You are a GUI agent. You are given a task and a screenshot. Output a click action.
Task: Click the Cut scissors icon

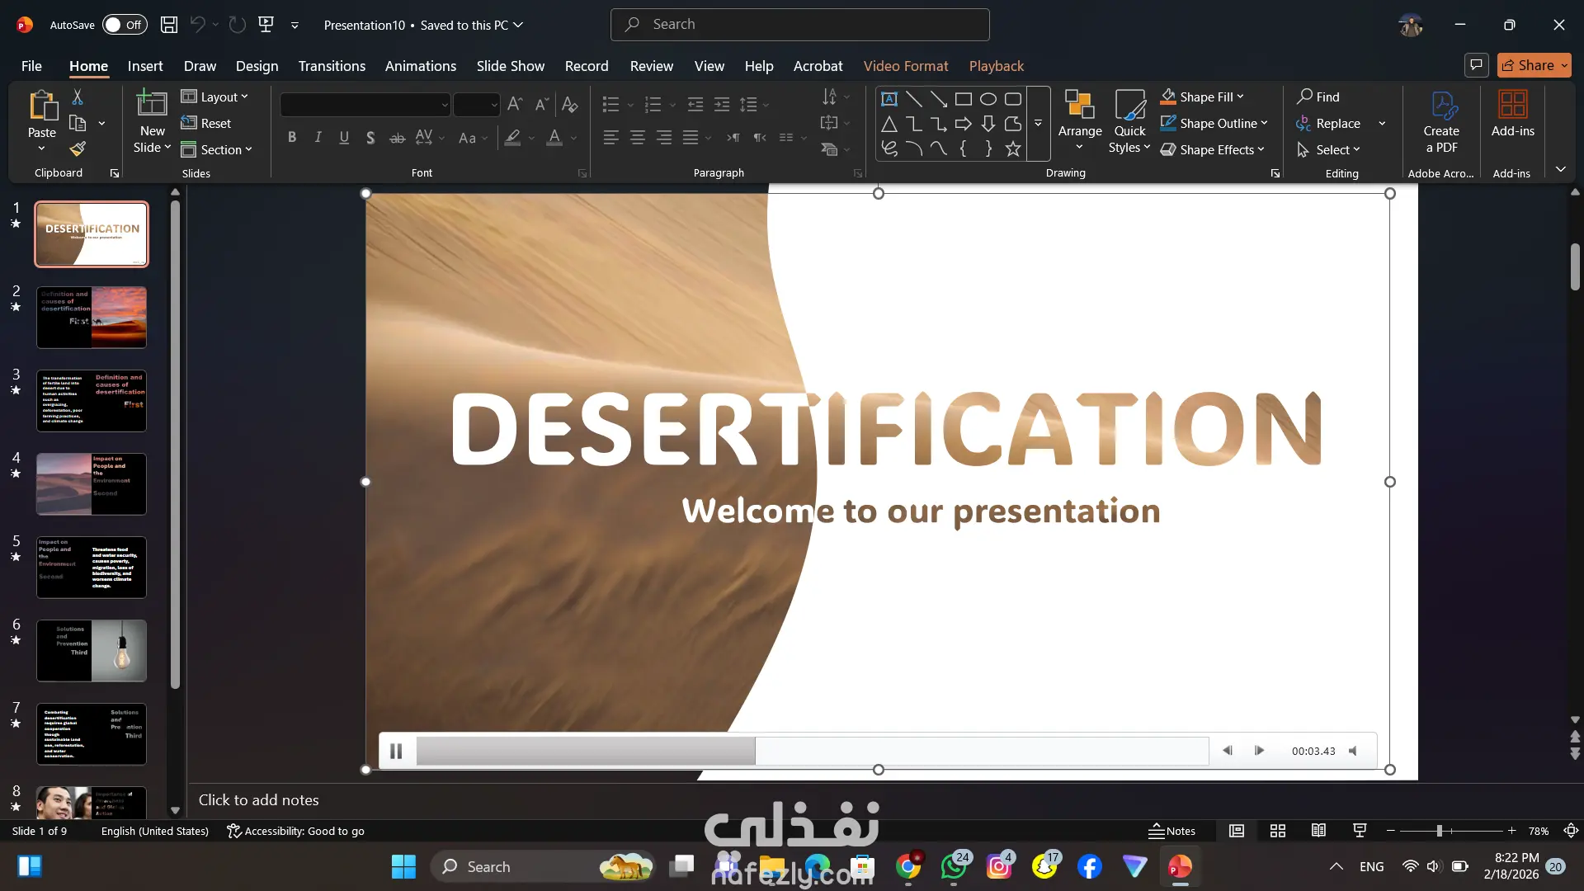78,97
